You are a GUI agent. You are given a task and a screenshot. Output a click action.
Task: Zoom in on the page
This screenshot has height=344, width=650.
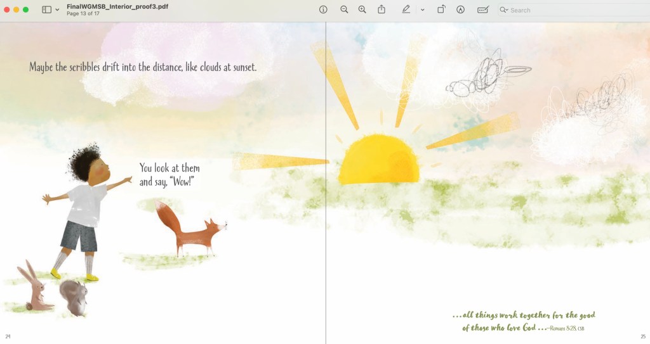(x=362, y=10)
